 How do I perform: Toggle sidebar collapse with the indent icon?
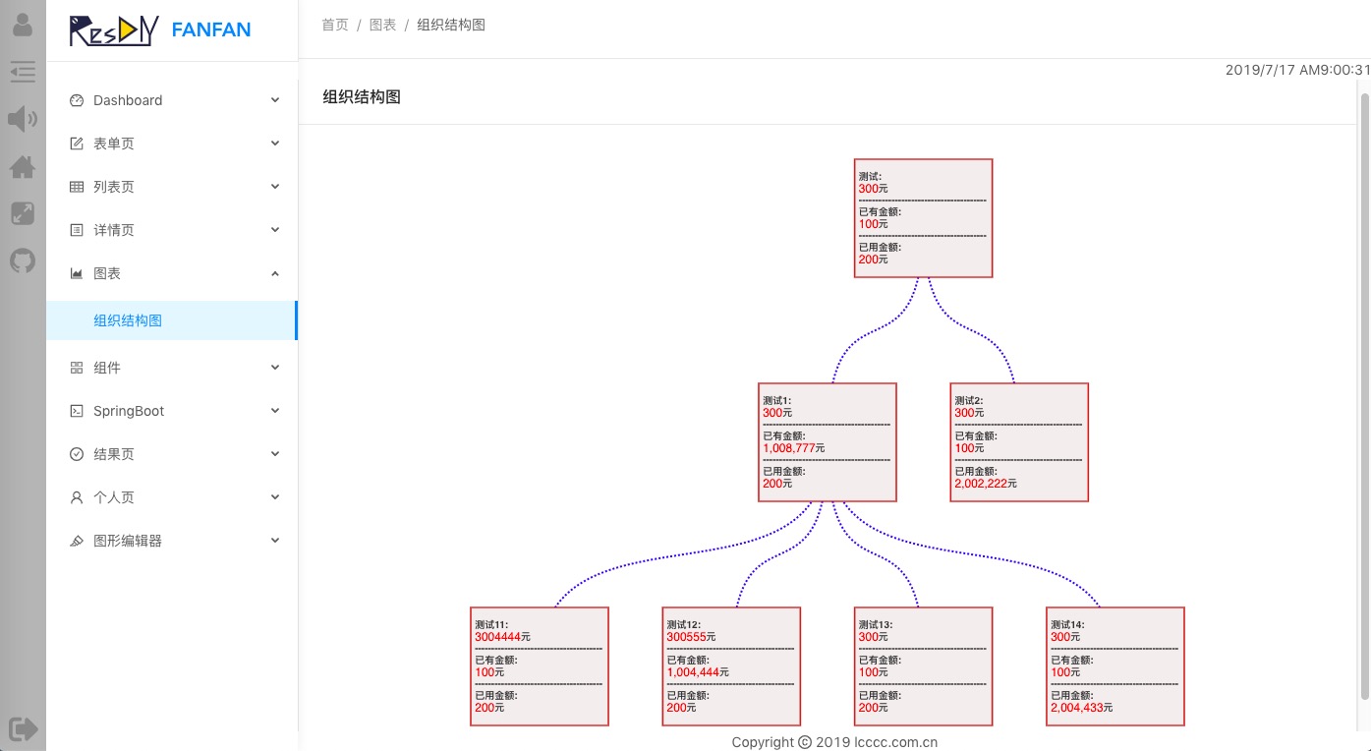point(22,71)
